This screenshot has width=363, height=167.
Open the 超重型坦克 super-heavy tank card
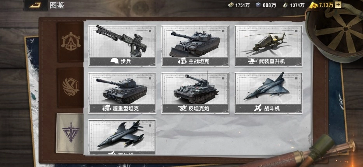pyautogui.click(x=122, y=93)
